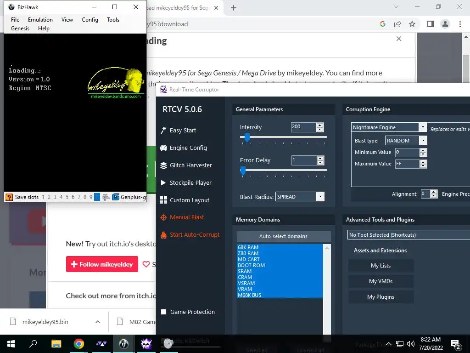This screenshot has height=353, width=470.
Task: Open BizHawk View menu
Action: 67,19
